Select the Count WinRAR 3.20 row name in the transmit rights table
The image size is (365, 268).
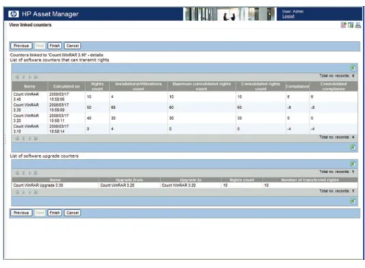[26, 118]
